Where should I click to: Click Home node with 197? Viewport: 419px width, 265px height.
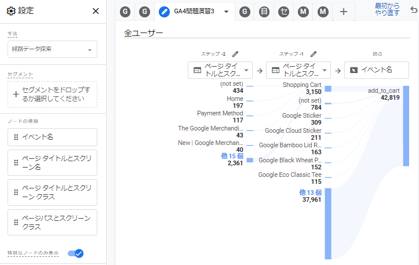[235, 102]
